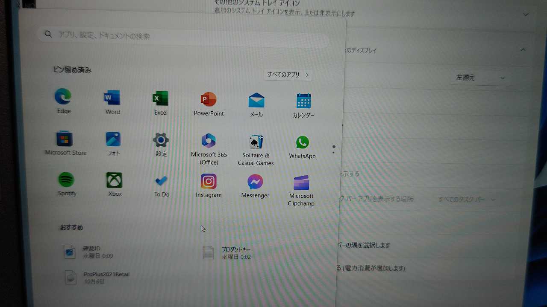
Task: Collapse the taskbar behaviors section chevron in Settings
Action: (523, 50)
